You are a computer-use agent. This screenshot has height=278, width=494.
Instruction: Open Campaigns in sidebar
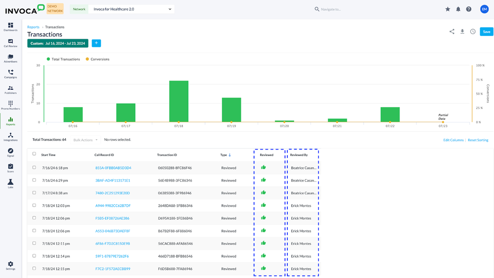(10, 74)
